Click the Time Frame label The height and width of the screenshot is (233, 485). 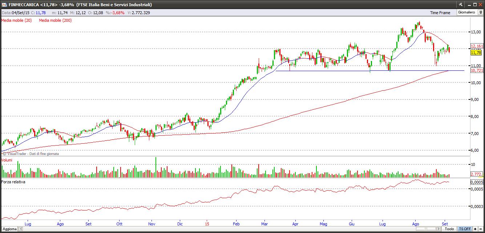tap(440, 13)
